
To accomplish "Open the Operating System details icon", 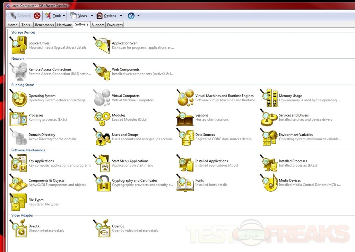I will click(19, 98).
